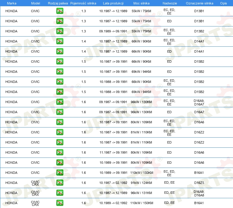Select the D13B2 engine code cell

(x=199, y=31)
